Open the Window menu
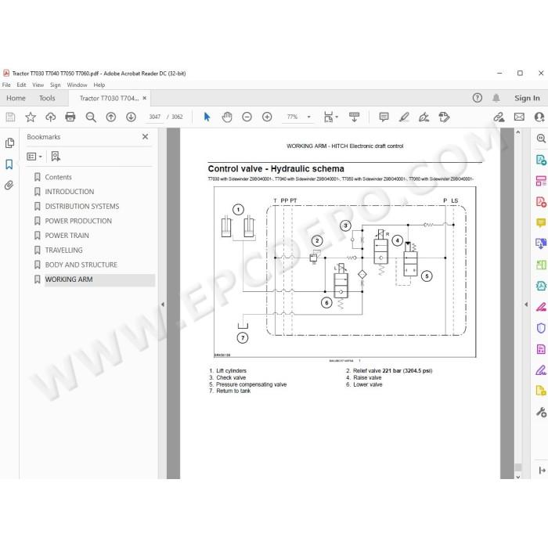This screenshot has height=548, width=548. (x=77, y=85)
